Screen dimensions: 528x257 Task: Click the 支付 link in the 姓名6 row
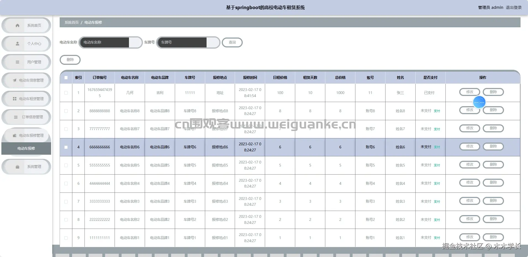(x=437, y=147)
